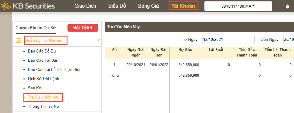Select the Tài Khoản menu

point(183,6)
